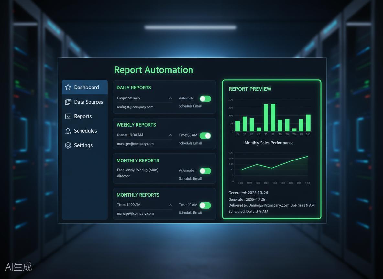Click the Time 00 AM label in Weekly Reports
The image size is (383, 279).
pyautogui.click(x=188, y=135)
